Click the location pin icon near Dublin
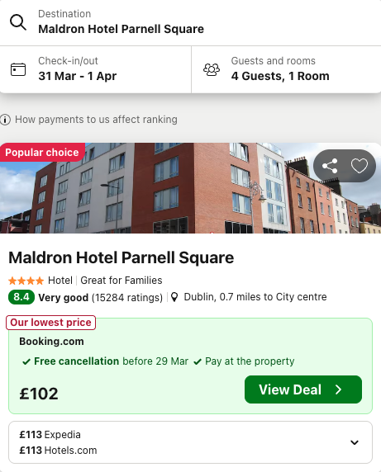The width and height of the screenshot is (381, 472). (x=174, y=297)
